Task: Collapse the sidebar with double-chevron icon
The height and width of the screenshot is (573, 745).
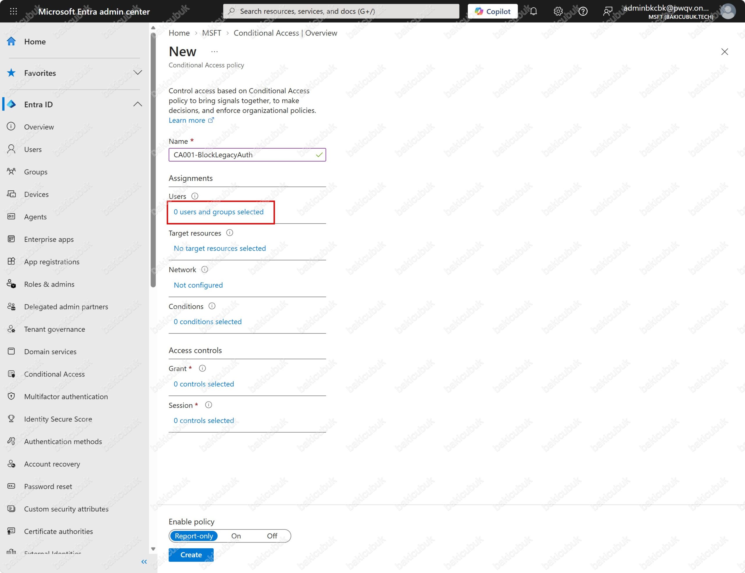Action: pos(144,561)
